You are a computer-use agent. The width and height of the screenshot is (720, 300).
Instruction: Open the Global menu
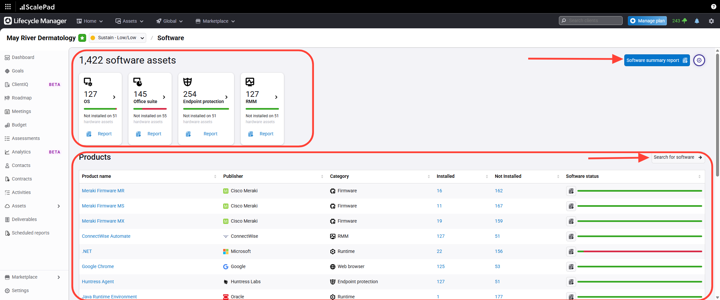point(169,21)
